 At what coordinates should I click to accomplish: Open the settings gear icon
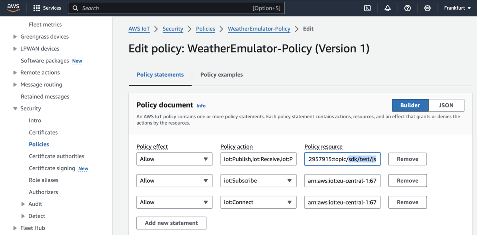click(427, 8)
